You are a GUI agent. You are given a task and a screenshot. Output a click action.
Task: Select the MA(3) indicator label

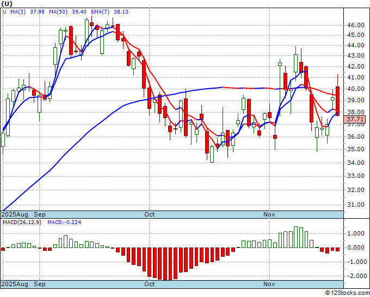pyautogui.click(x=18, y=12)
